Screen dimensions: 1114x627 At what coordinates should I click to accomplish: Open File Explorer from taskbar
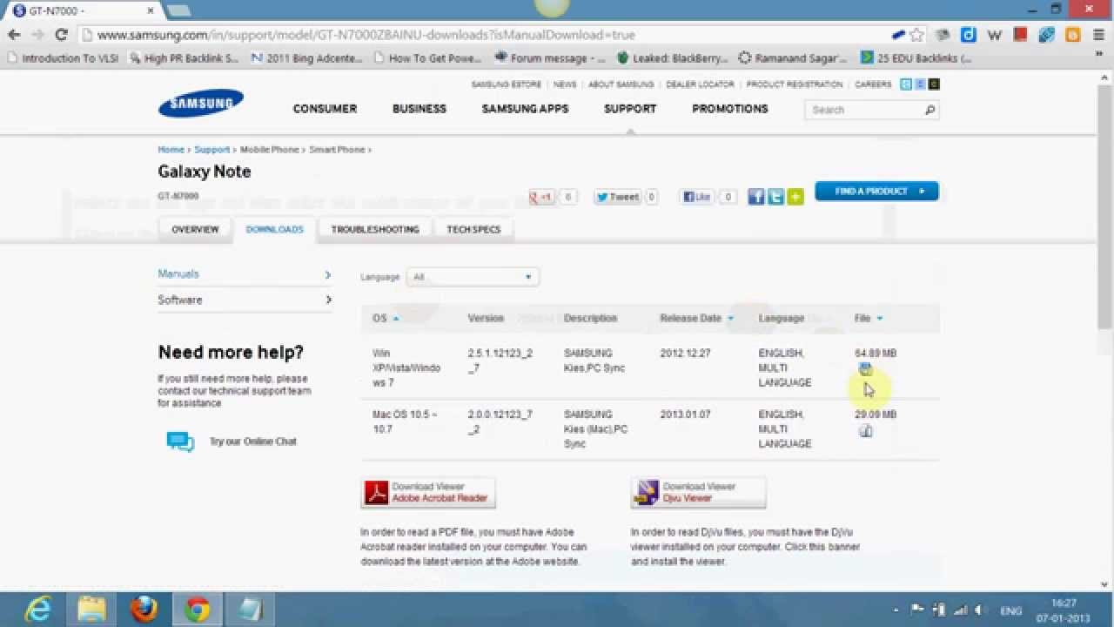(x=91, y=610)
